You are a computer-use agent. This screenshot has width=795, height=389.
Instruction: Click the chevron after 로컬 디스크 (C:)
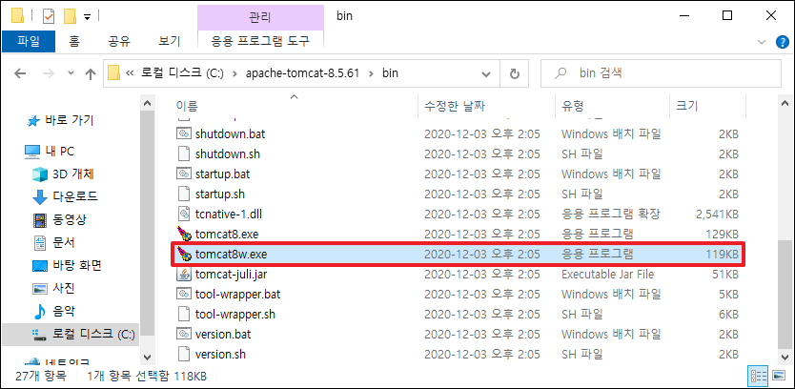[x=234, y=73]
